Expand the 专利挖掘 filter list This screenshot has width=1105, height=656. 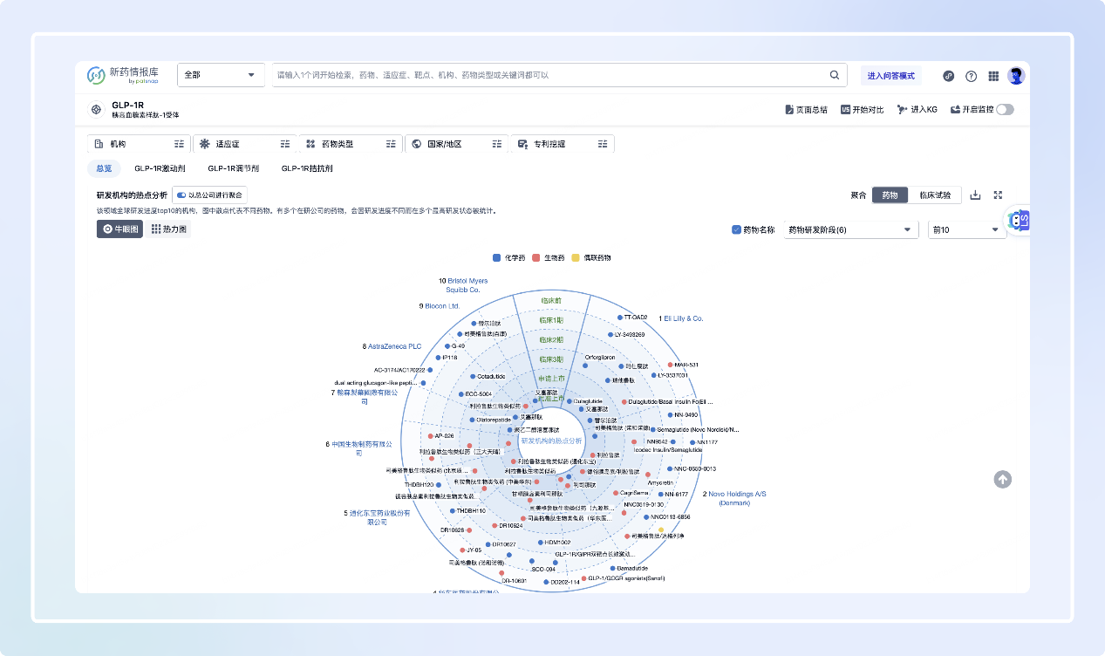click(603, 144)
